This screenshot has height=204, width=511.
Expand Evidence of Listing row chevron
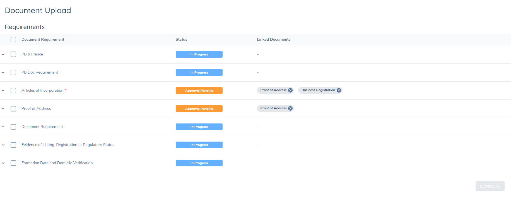pyautogui.click(x=3, y=145)
